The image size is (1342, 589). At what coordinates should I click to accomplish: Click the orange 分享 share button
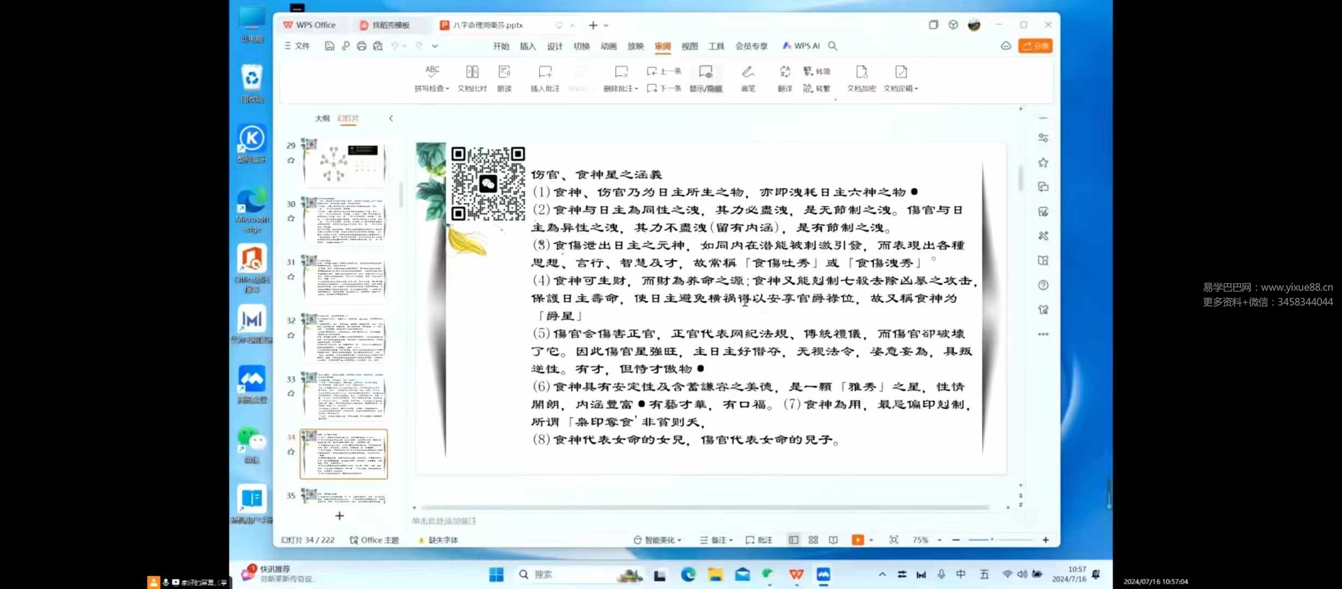1035,46
